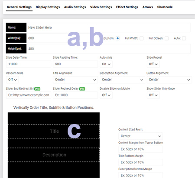Go to the Shortcode tab
195x178 pixels.
click(165, 7)
